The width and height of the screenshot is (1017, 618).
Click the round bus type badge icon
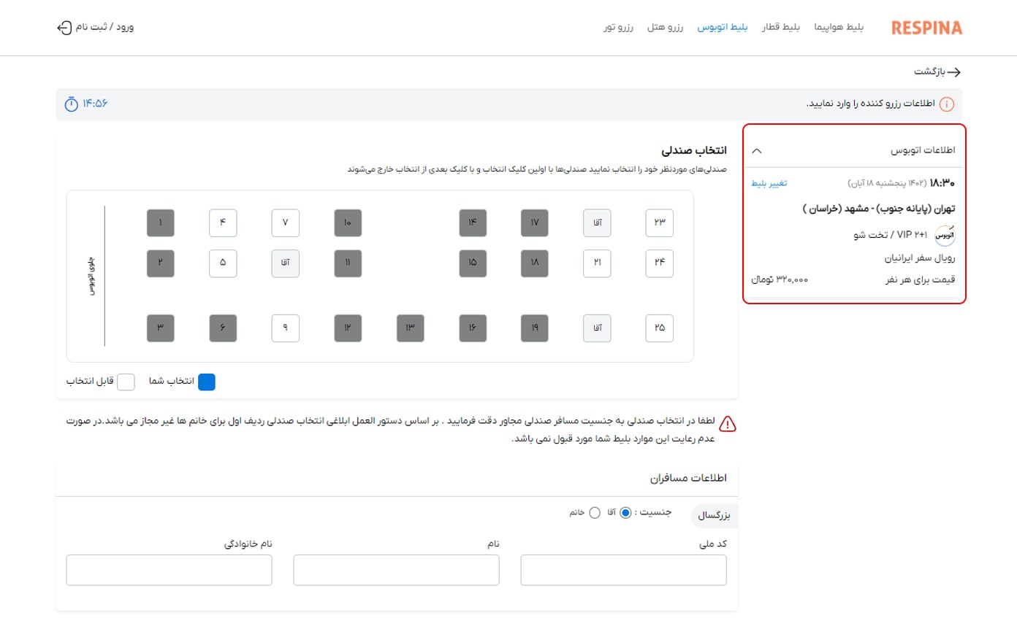[944, 235]
